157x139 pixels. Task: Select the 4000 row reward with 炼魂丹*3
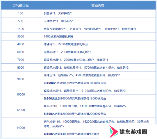[66, 44]
